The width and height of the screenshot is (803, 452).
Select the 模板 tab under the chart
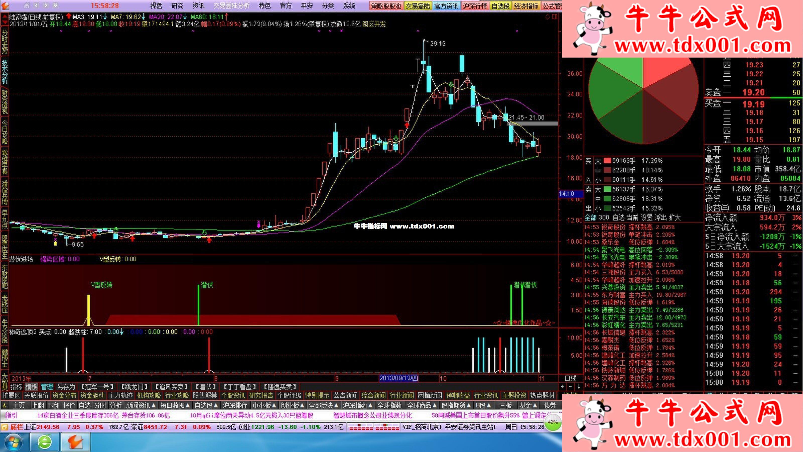[31, 387]
